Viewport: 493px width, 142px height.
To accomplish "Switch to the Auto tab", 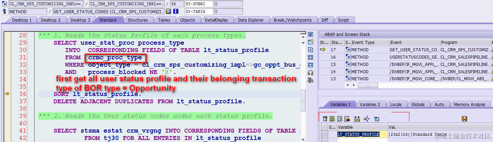I will point(439,104).
